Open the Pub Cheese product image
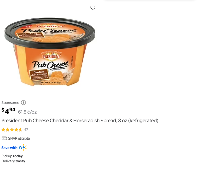Image resolution: width=203 pixels, height=173 pixels. 50,52
